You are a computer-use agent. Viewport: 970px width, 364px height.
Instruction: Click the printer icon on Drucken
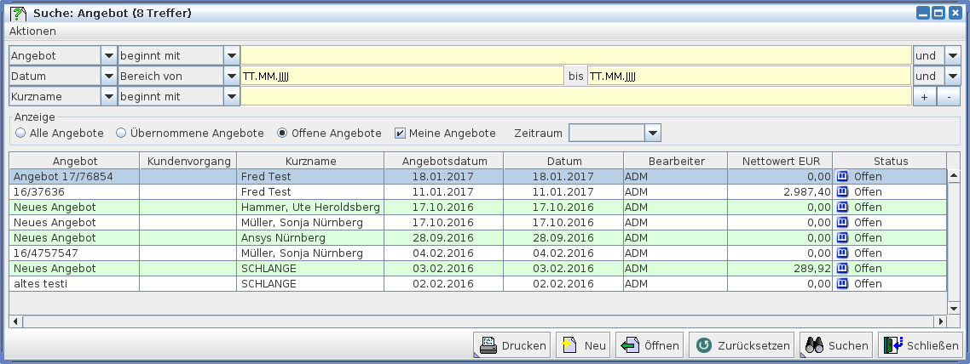coord(488,345)
